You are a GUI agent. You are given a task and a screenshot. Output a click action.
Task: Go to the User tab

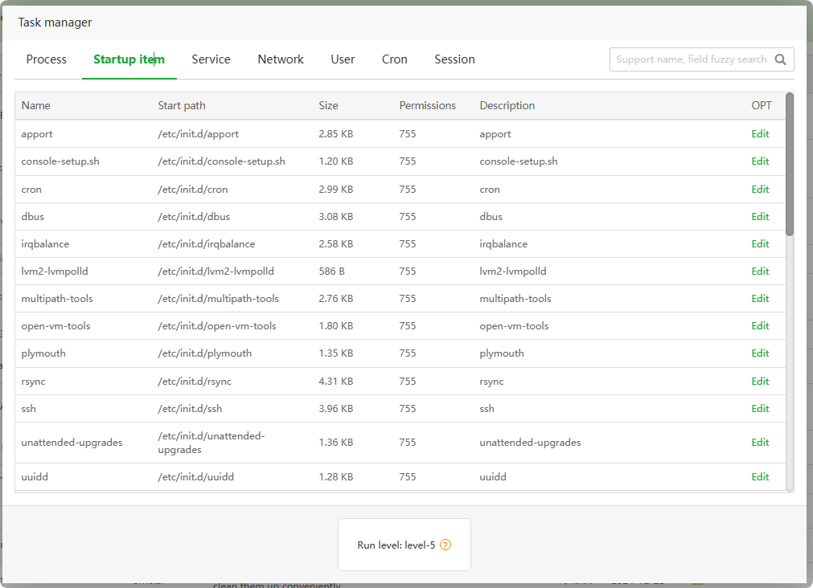click(343, 59)
